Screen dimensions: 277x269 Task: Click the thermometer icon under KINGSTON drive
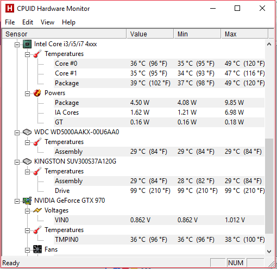37,171
